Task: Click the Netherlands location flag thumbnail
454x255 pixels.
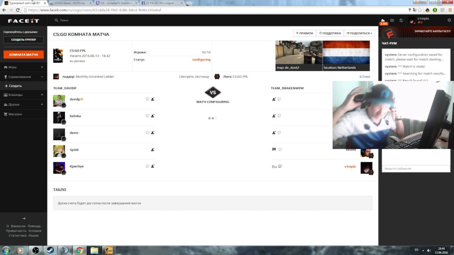Action: (x=346, y=56)
